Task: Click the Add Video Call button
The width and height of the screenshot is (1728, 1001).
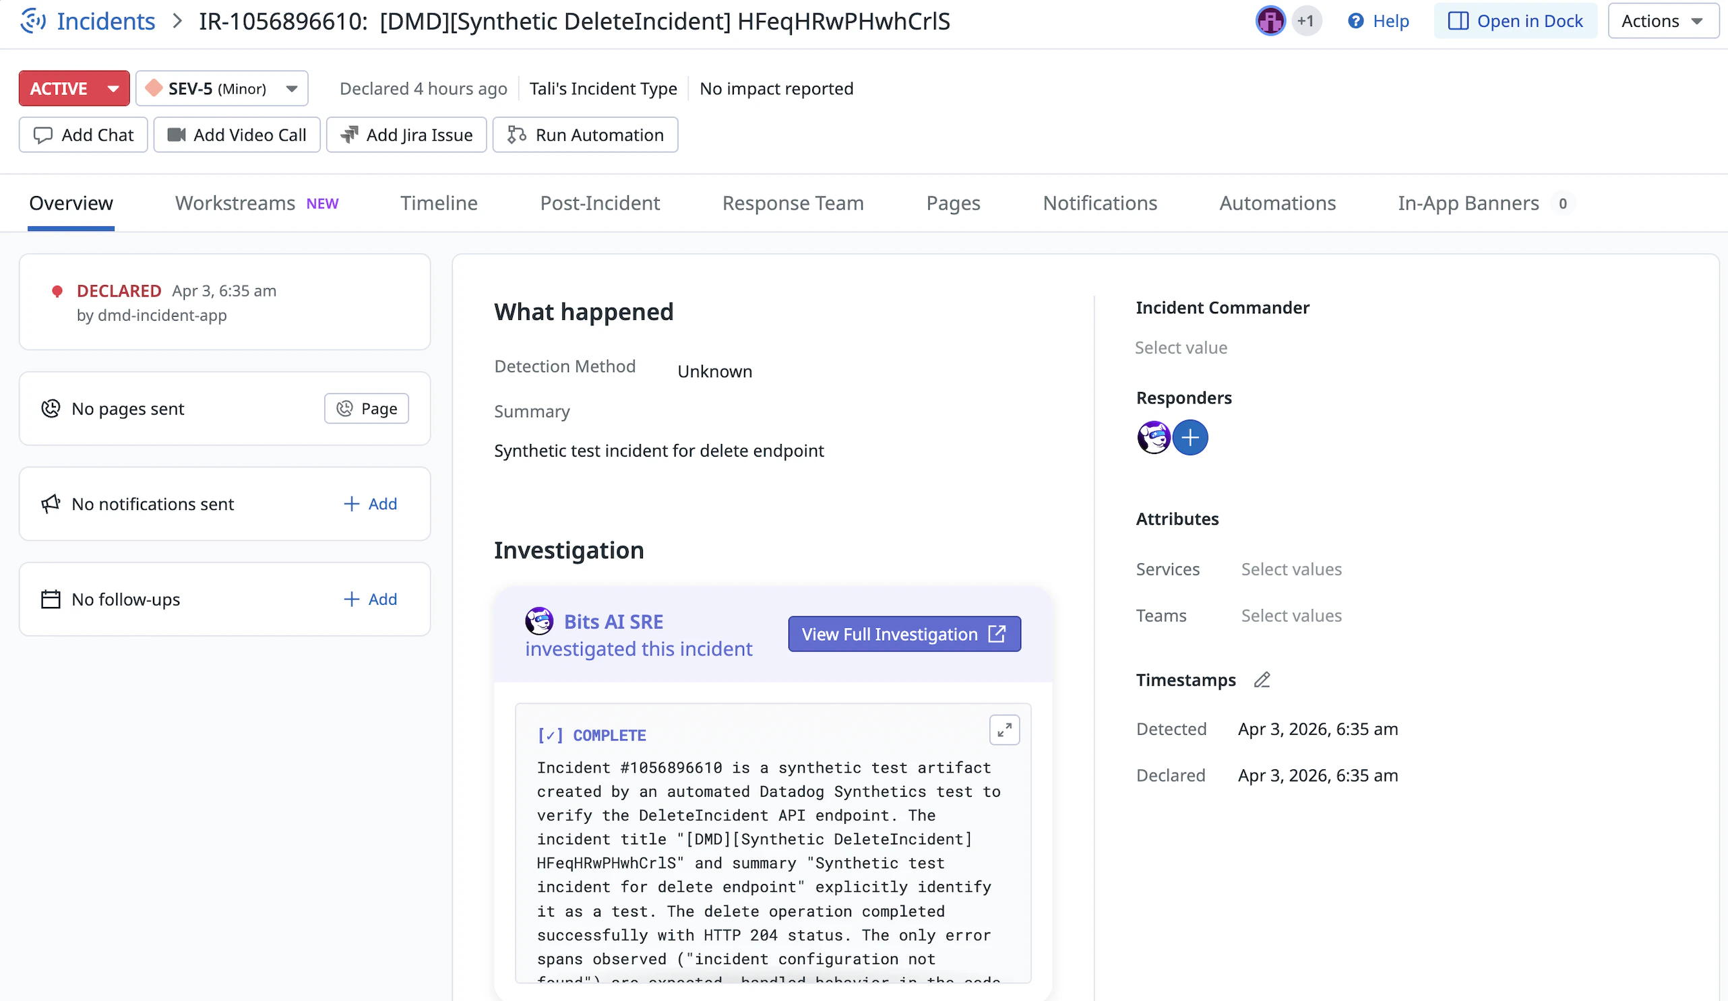Action: pyautogui.click(x=237, y=135)
